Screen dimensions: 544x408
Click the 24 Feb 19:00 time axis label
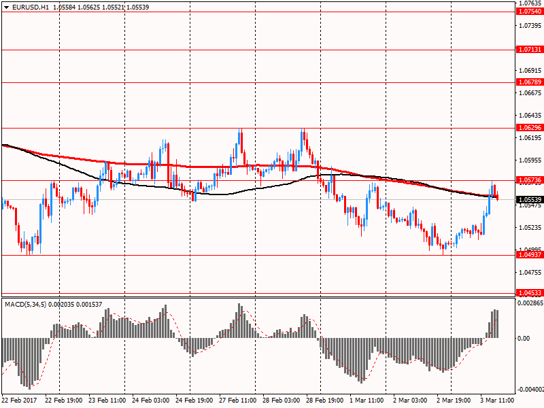194,401
